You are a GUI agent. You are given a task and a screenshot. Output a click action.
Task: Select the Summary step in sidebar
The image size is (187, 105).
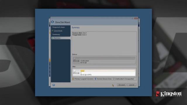(61, 38)
